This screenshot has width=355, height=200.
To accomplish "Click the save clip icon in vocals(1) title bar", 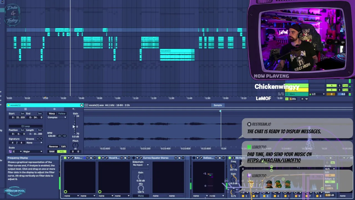I will 81,105.
